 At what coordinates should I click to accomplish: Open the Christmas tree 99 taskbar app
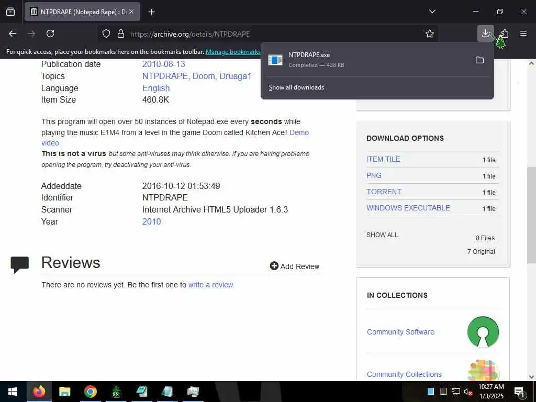tap(116, 392)
